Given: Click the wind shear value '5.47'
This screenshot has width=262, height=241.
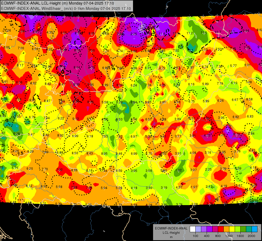Looking at the screenshot, I should coord(31,134).
